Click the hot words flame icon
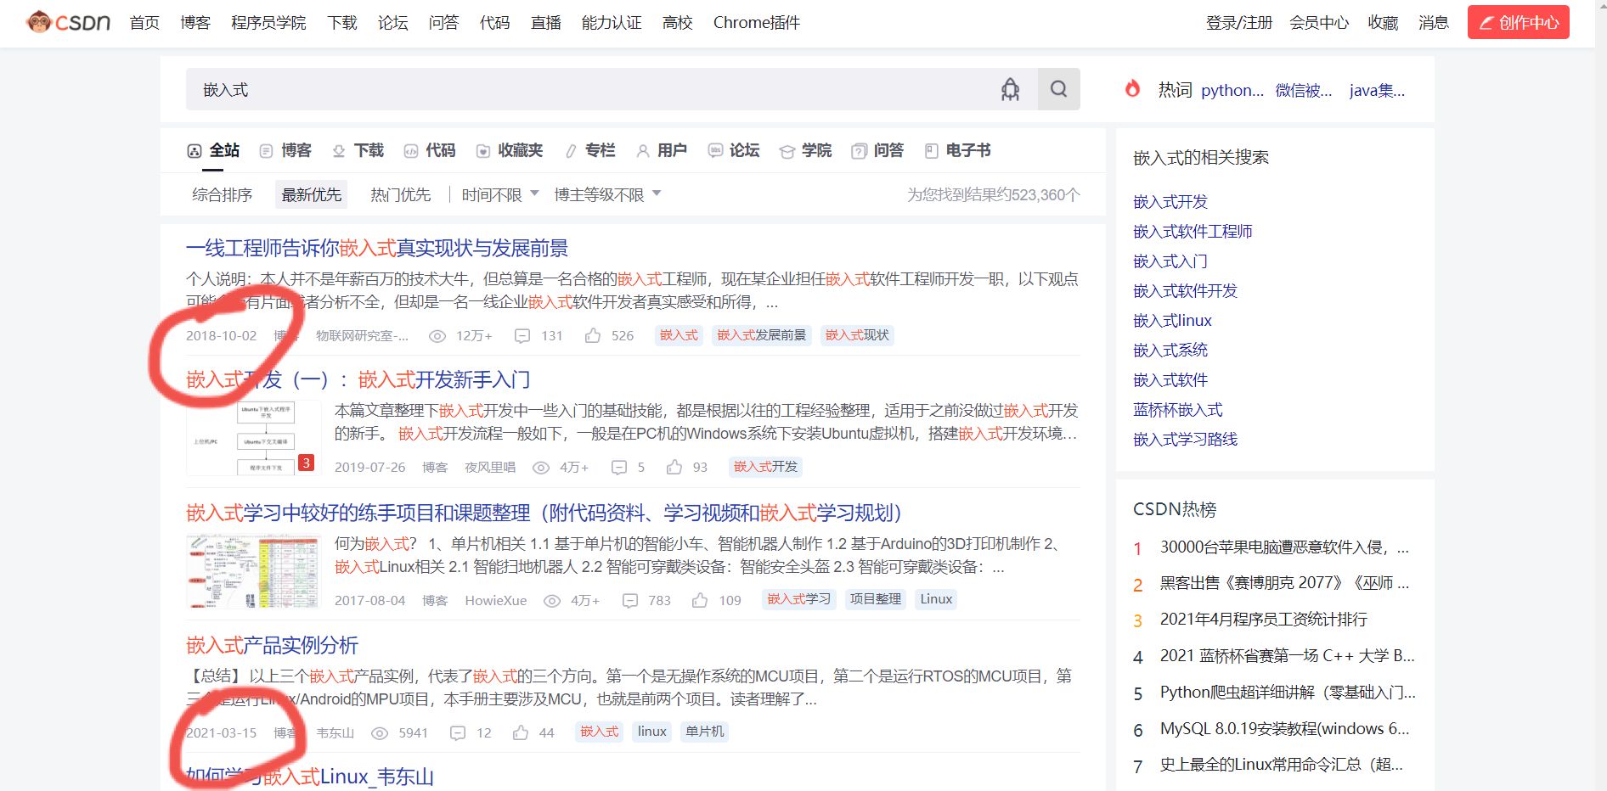This screenshot has height=791, width=1607. [1132, 88]
